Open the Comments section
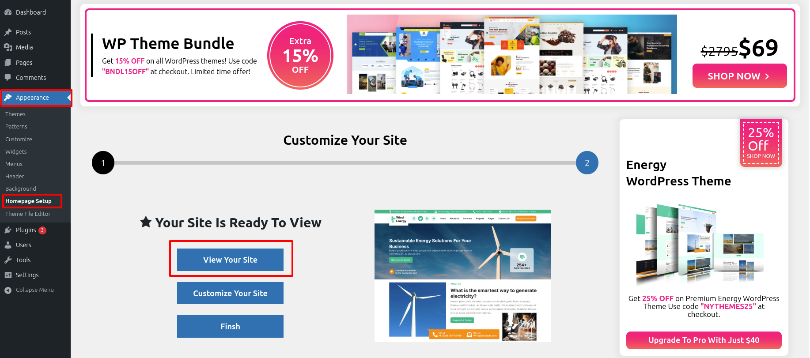 [35, 78]
